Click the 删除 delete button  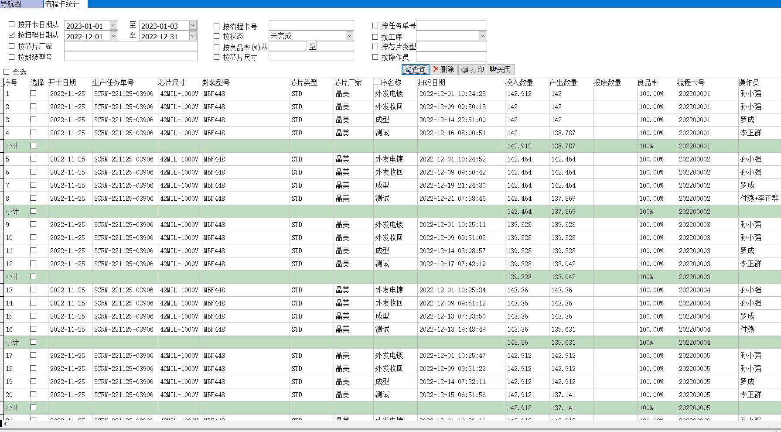[x=443, y=69]
